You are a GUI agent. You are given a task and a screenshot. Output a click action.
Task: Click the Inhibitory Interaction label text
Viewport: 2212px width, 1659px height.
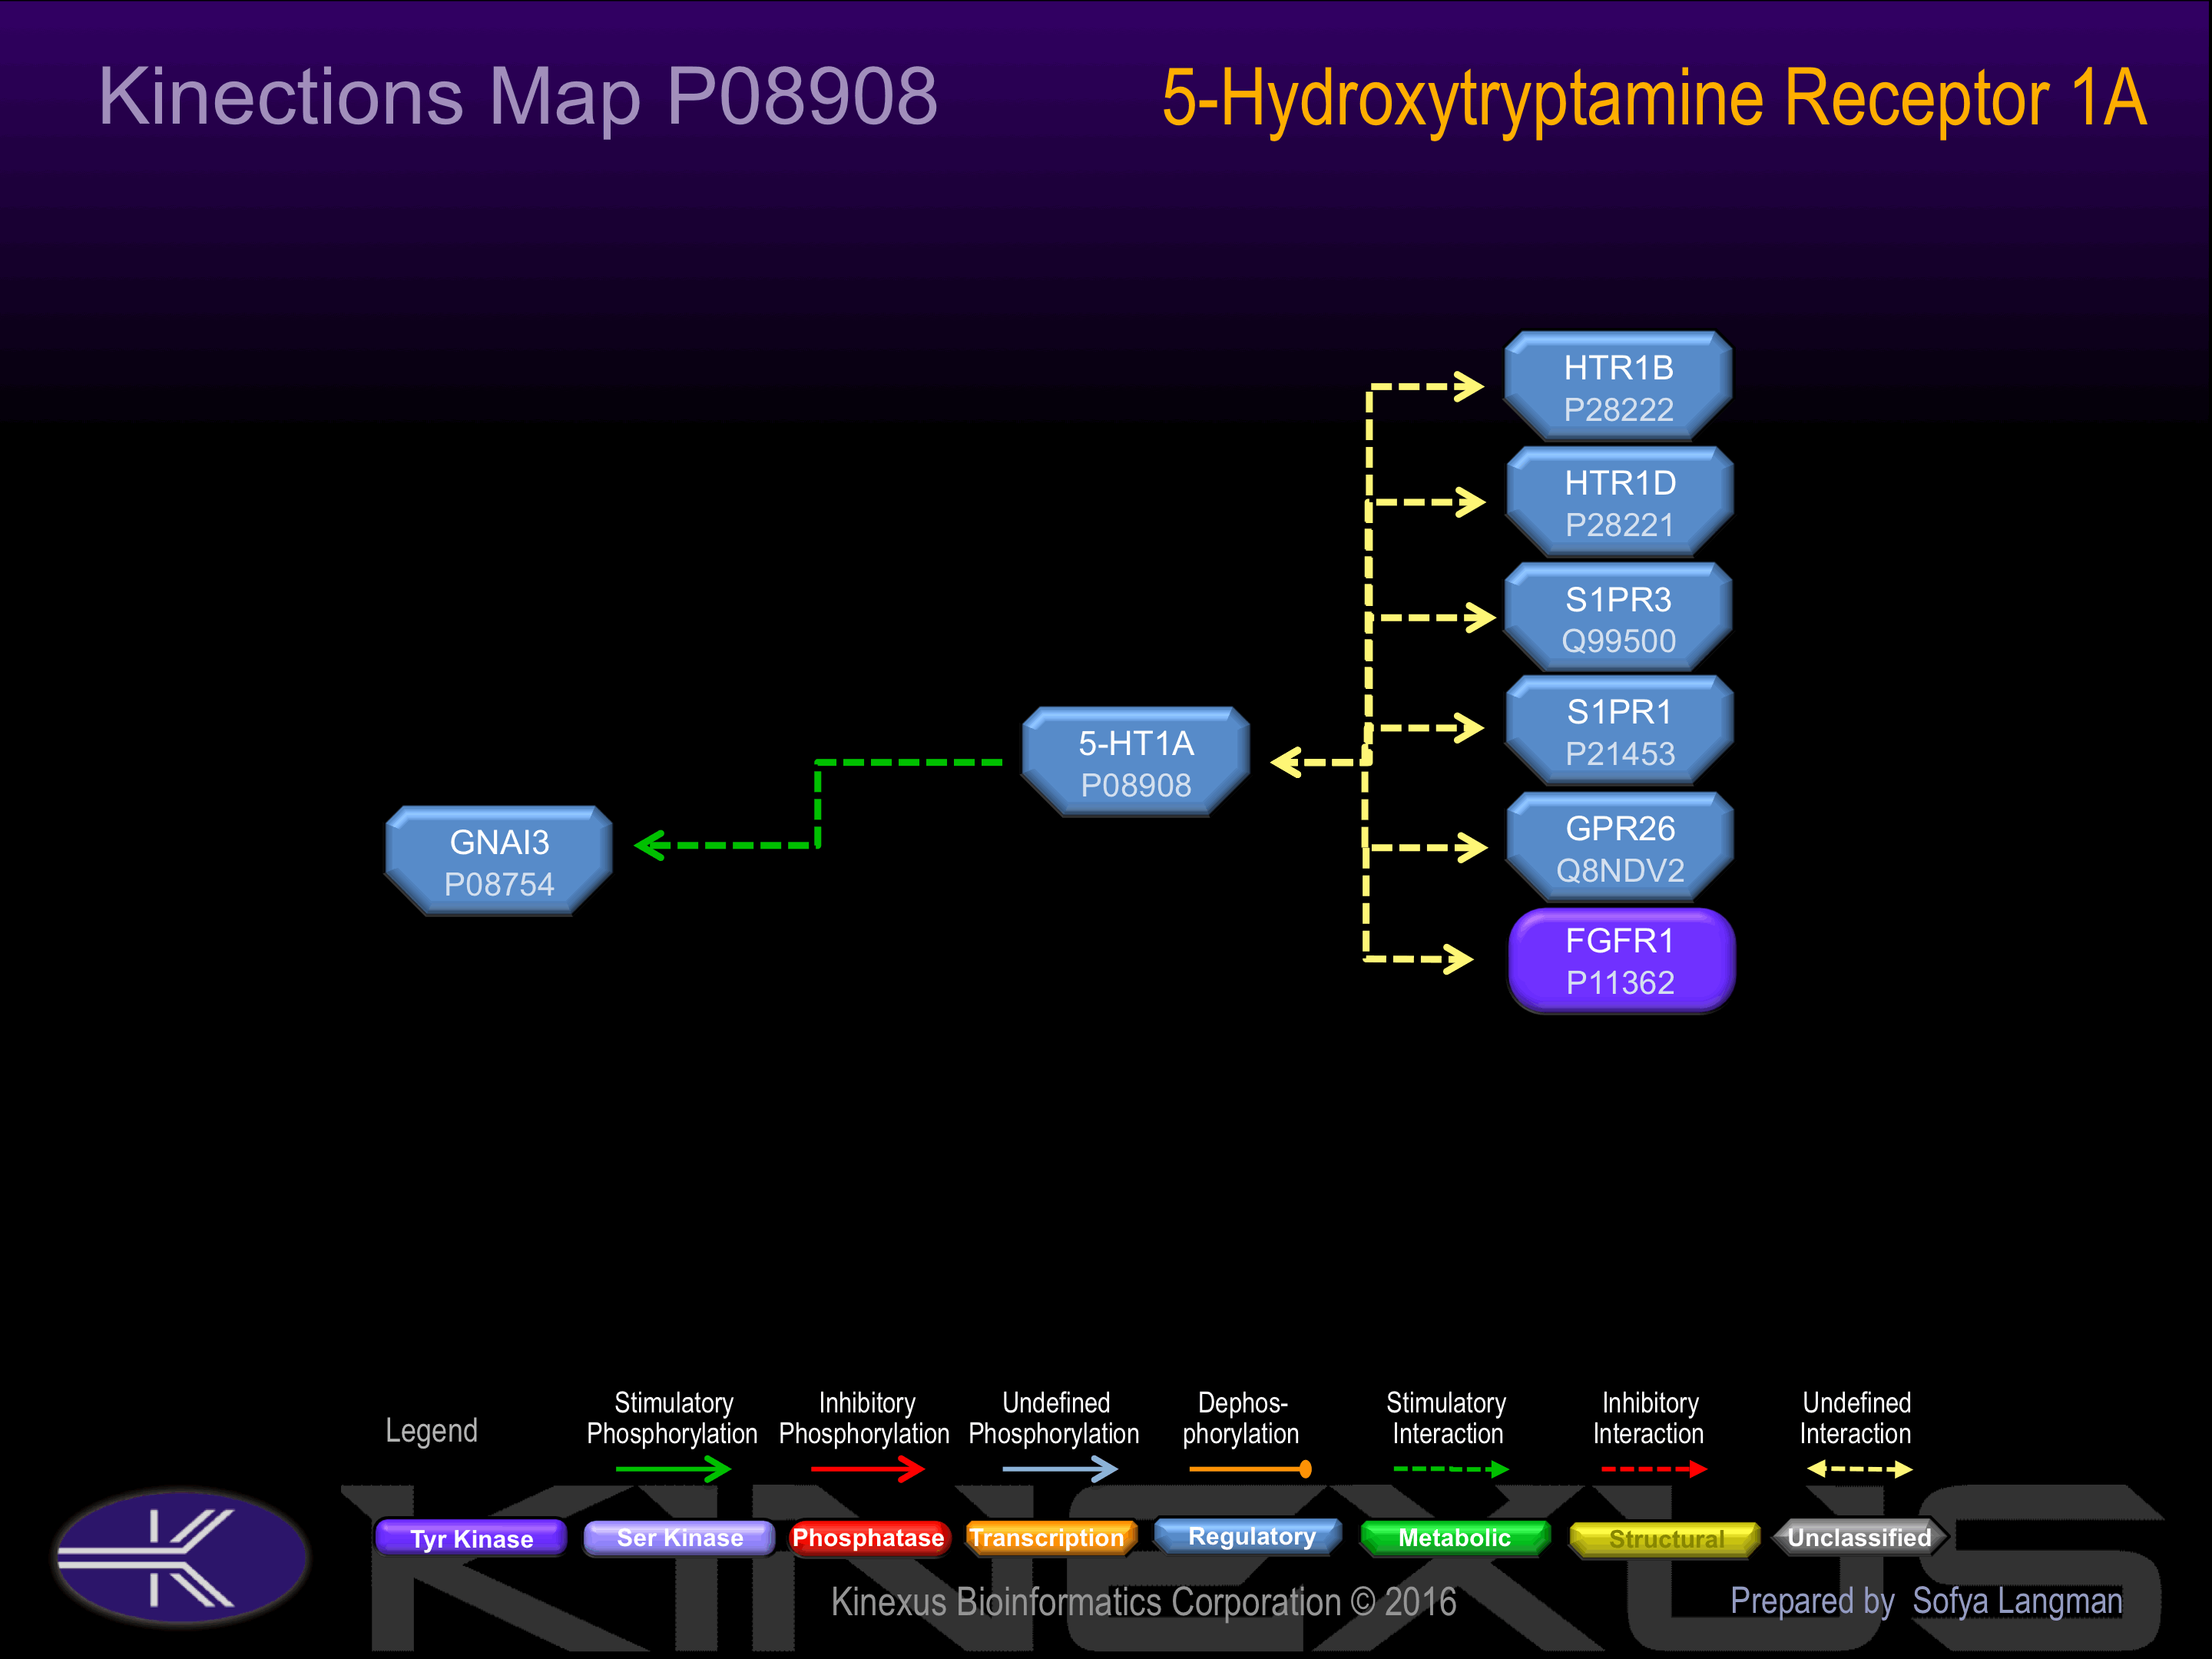pos(1649,1418)
